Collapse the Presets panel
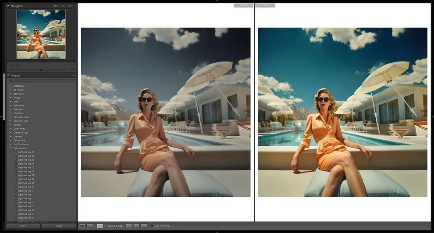The width and height of the screenshot is (434, 233). point(8,76)
